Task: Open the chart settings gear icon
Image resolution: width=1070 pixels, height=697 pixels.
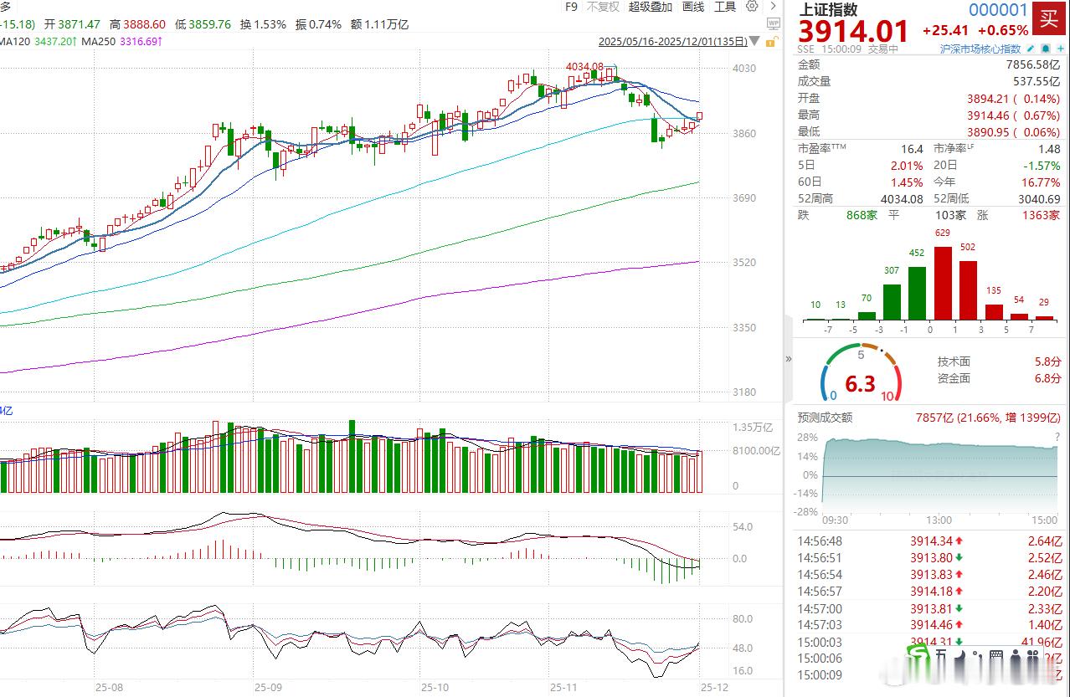Action: (752, 7)
